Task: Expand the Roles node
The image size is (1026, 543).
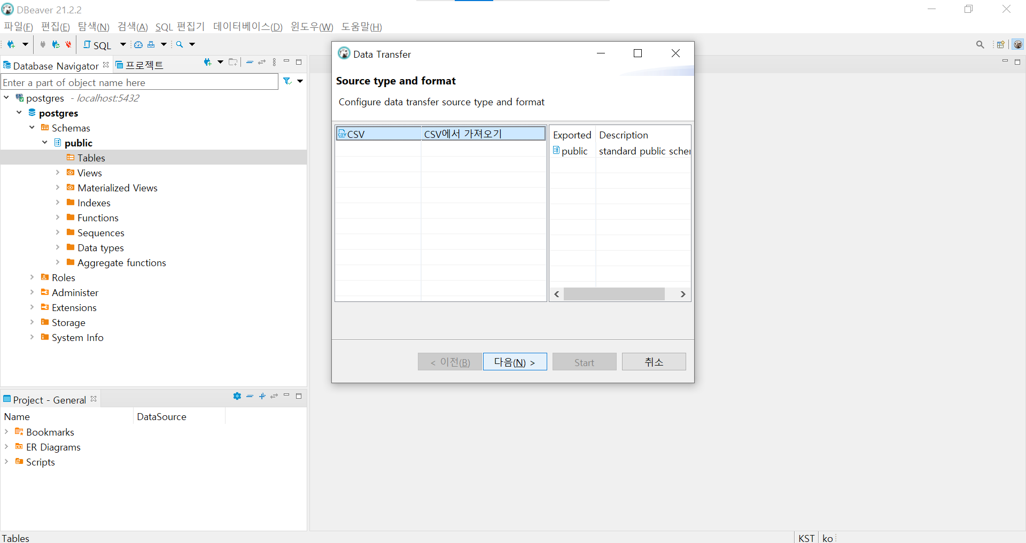Action: [x=32, y=277]
